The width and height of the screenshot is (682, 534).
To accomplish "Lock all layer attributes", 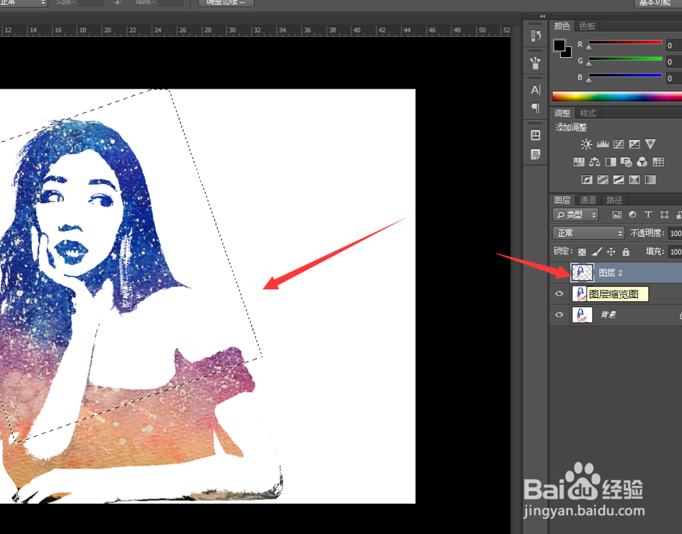I will click(626, 252).
